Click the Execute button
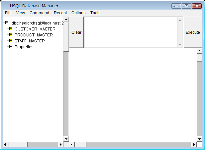The image size is (205, 150). coord(193,32)
